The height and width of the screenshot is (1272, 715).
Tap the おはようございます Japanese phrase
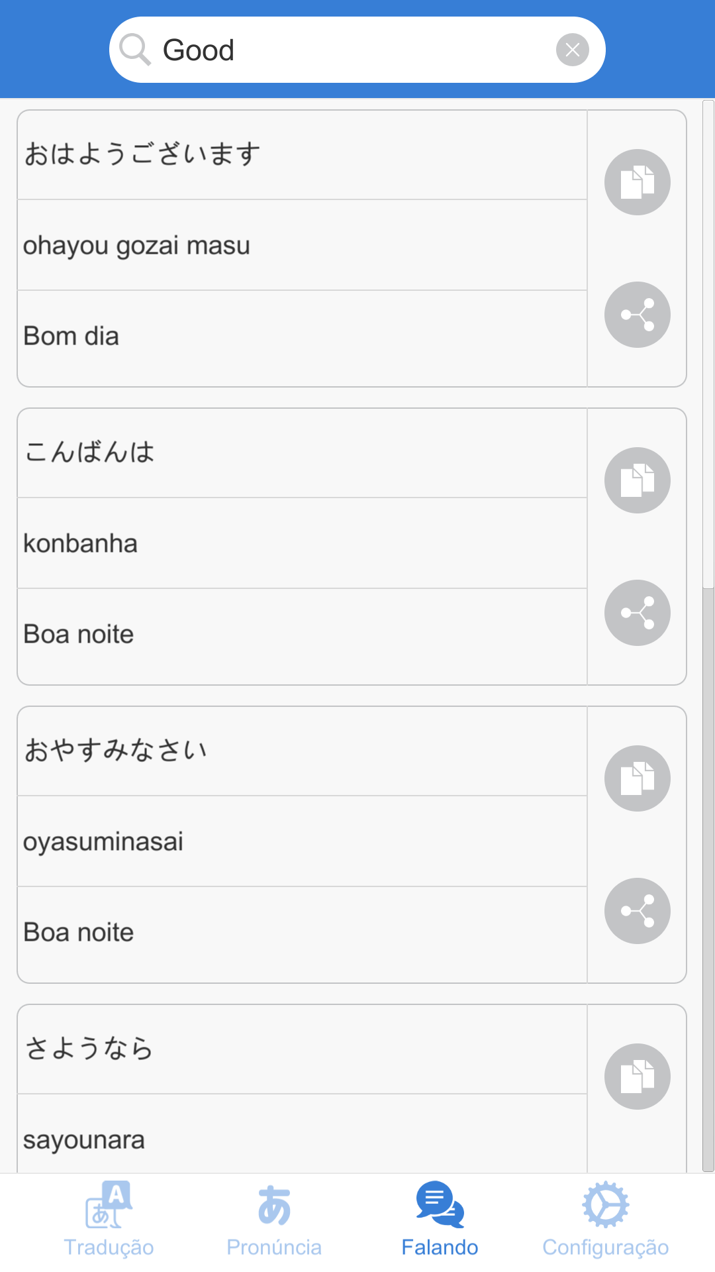point(302,154)
